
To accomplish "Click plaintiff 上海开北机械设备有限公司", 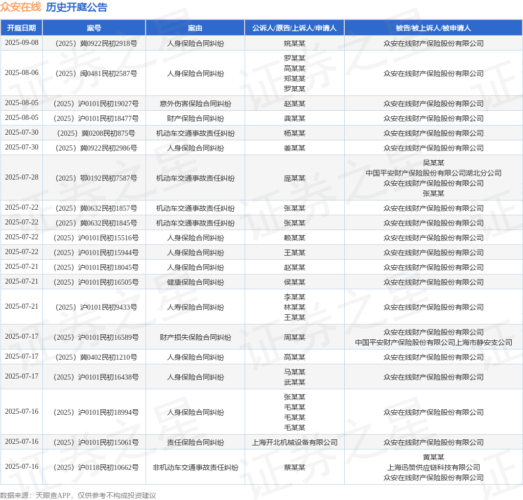I will [x=295, y=442].
